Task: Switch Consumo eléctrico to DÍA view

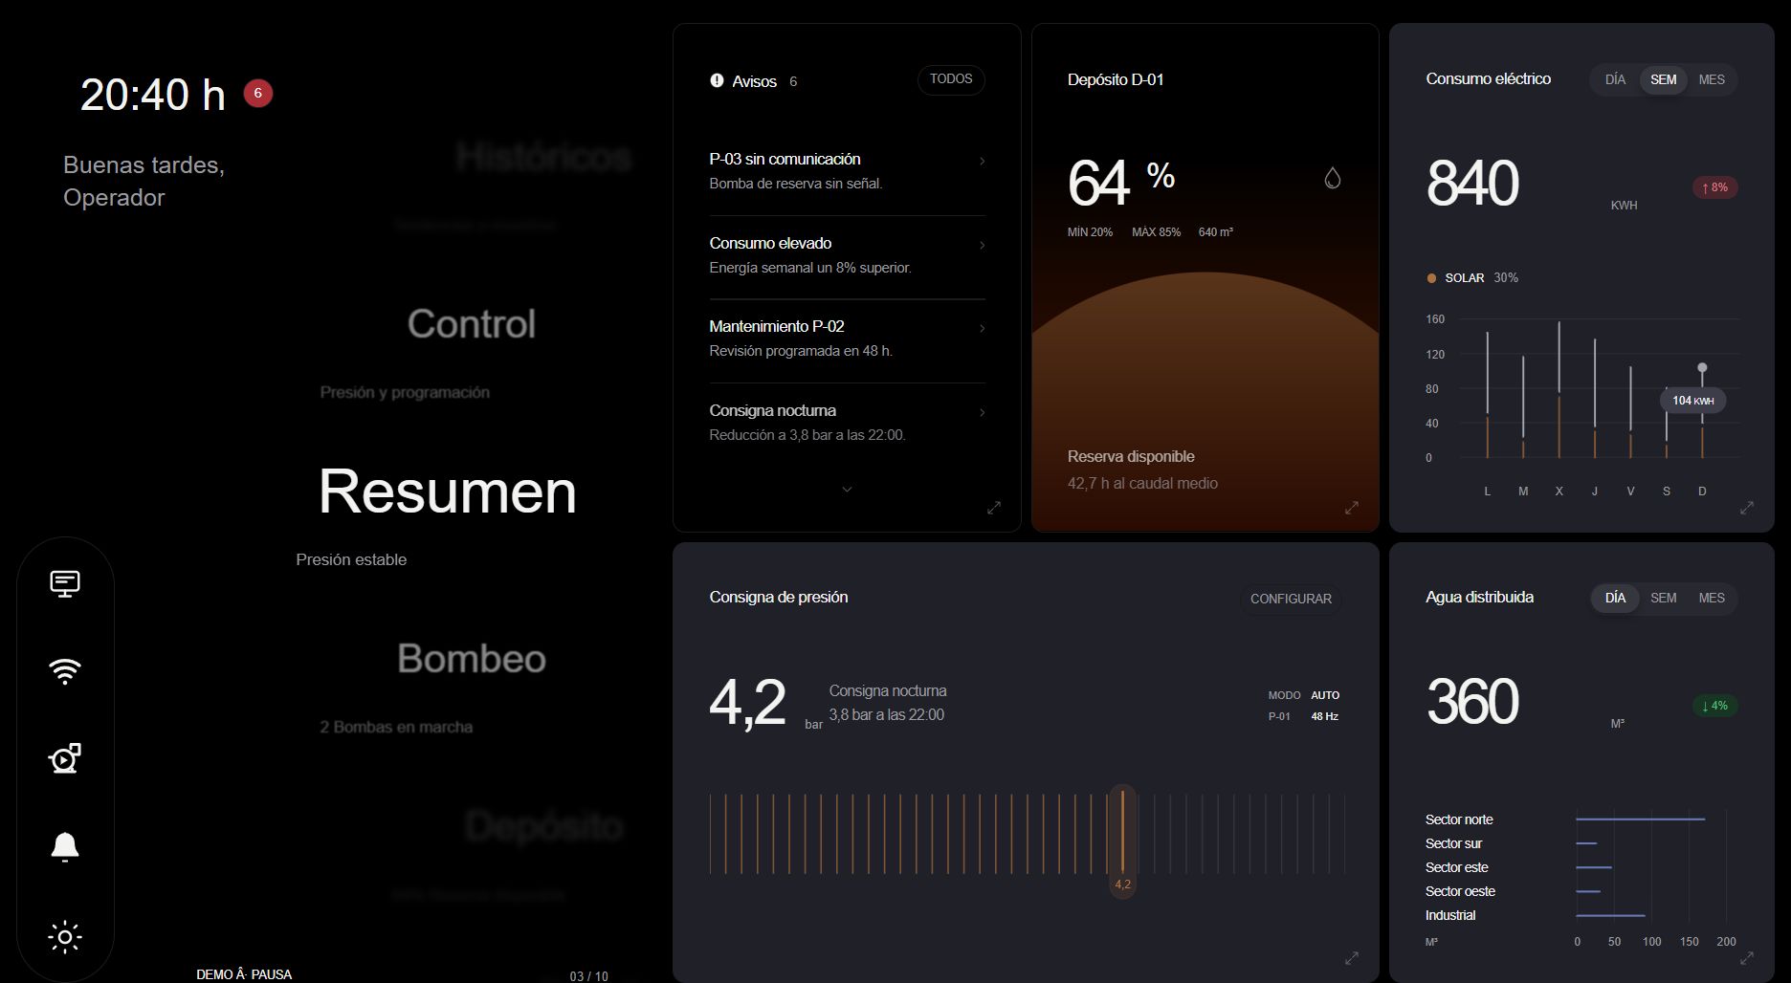Action: tap(1615, 79)
